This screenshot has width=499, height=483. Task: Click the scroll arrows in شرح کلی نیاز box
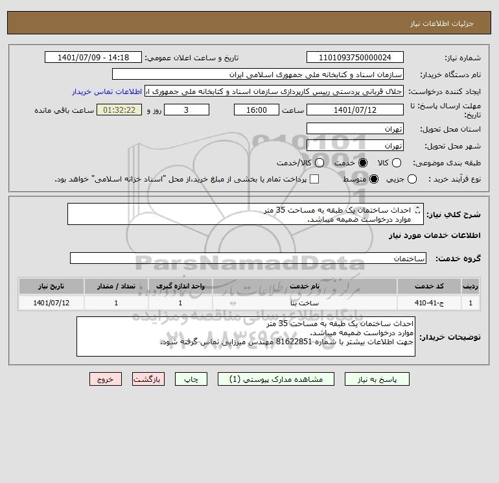(x=417, y=210)
